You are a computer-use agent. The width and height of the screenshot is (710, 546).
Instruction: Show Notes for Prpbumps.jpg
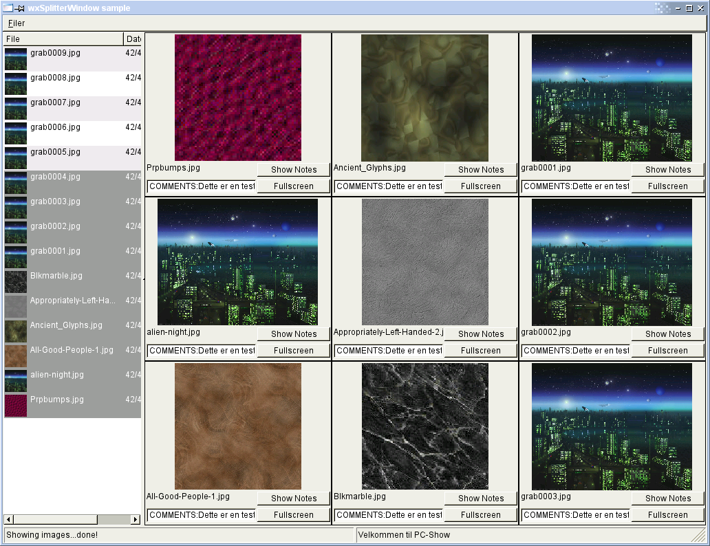click(x=294, y=170)
